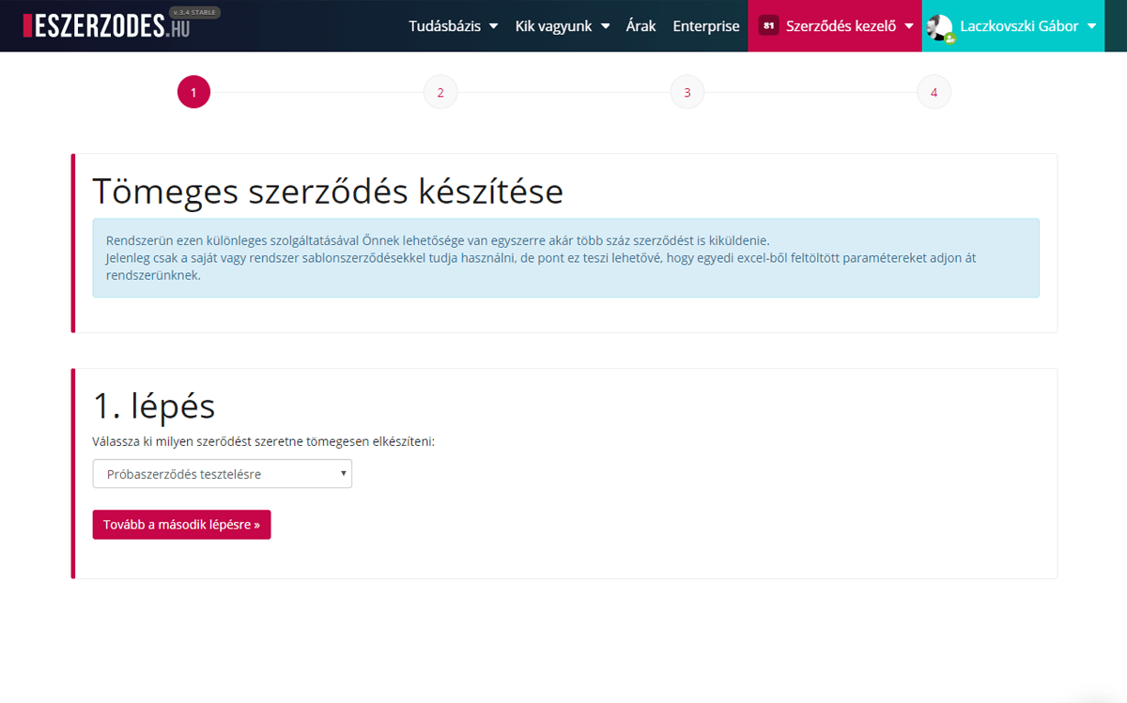This screenshot has height=703, width=1127.
Task: Select Próbaszerződés tesztelésre in the combo box
Action: pyautogui.click(x=222, y=474)
